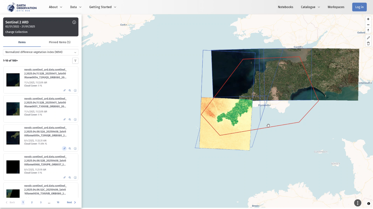Pin the first T29UQS item
Screen dimensions: 373x209
pos(64,91)
